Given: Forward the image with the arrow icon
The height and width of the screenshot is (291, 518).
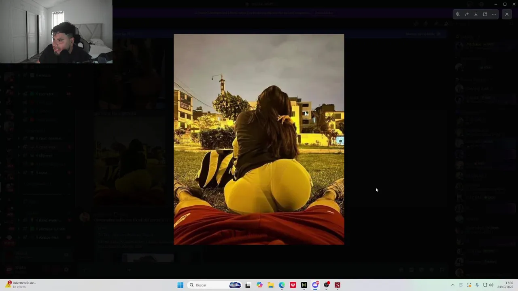Looking at the screenshot, I should pos(467,14).
